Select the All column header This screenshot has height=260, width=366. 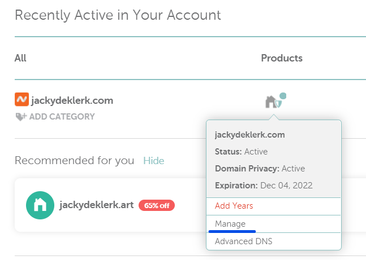click(20, 58)
